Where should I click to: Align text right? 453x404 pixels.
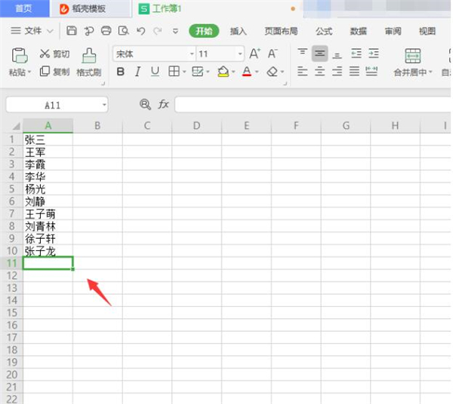337,71
